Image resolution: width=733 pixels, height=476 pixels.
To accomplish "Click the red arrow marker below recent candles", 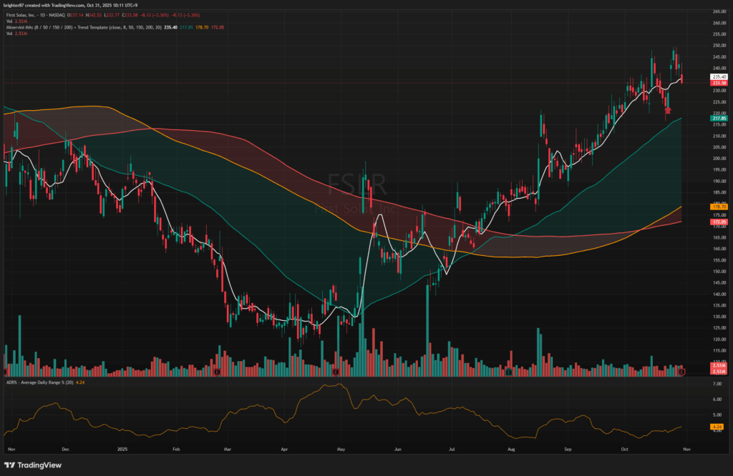I will click(667, 109).
